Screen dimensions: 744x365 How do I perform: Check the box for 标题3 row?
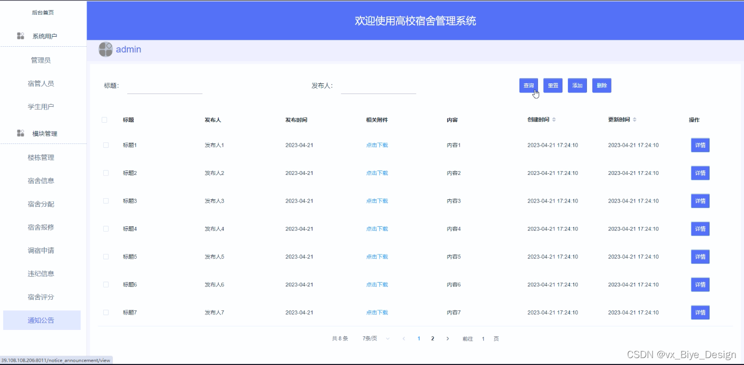(106, 201)
